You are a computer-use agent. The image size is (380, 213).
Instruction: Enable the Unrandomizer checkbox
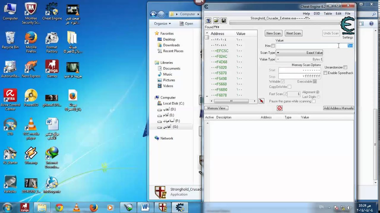click(345, 67)
